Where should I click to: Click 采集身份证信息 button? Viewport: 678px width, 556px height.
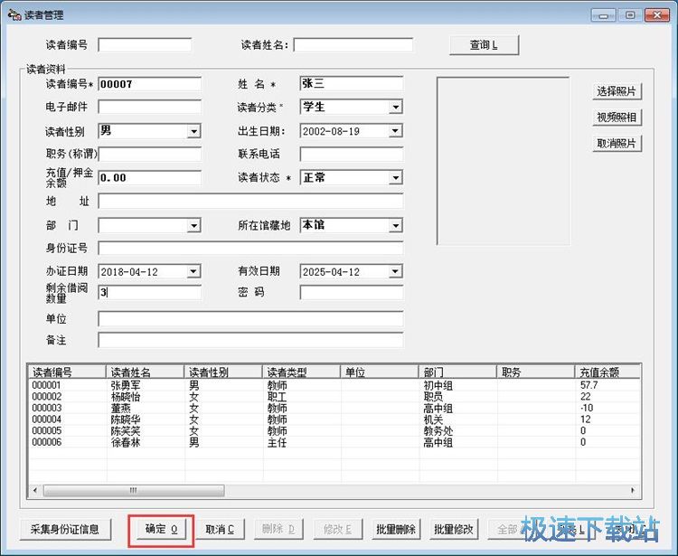point(64,529)
